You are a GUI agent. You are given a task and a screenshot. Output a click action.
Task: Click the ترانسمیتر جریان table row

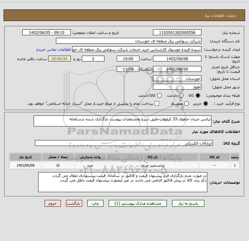coord(124,165)
